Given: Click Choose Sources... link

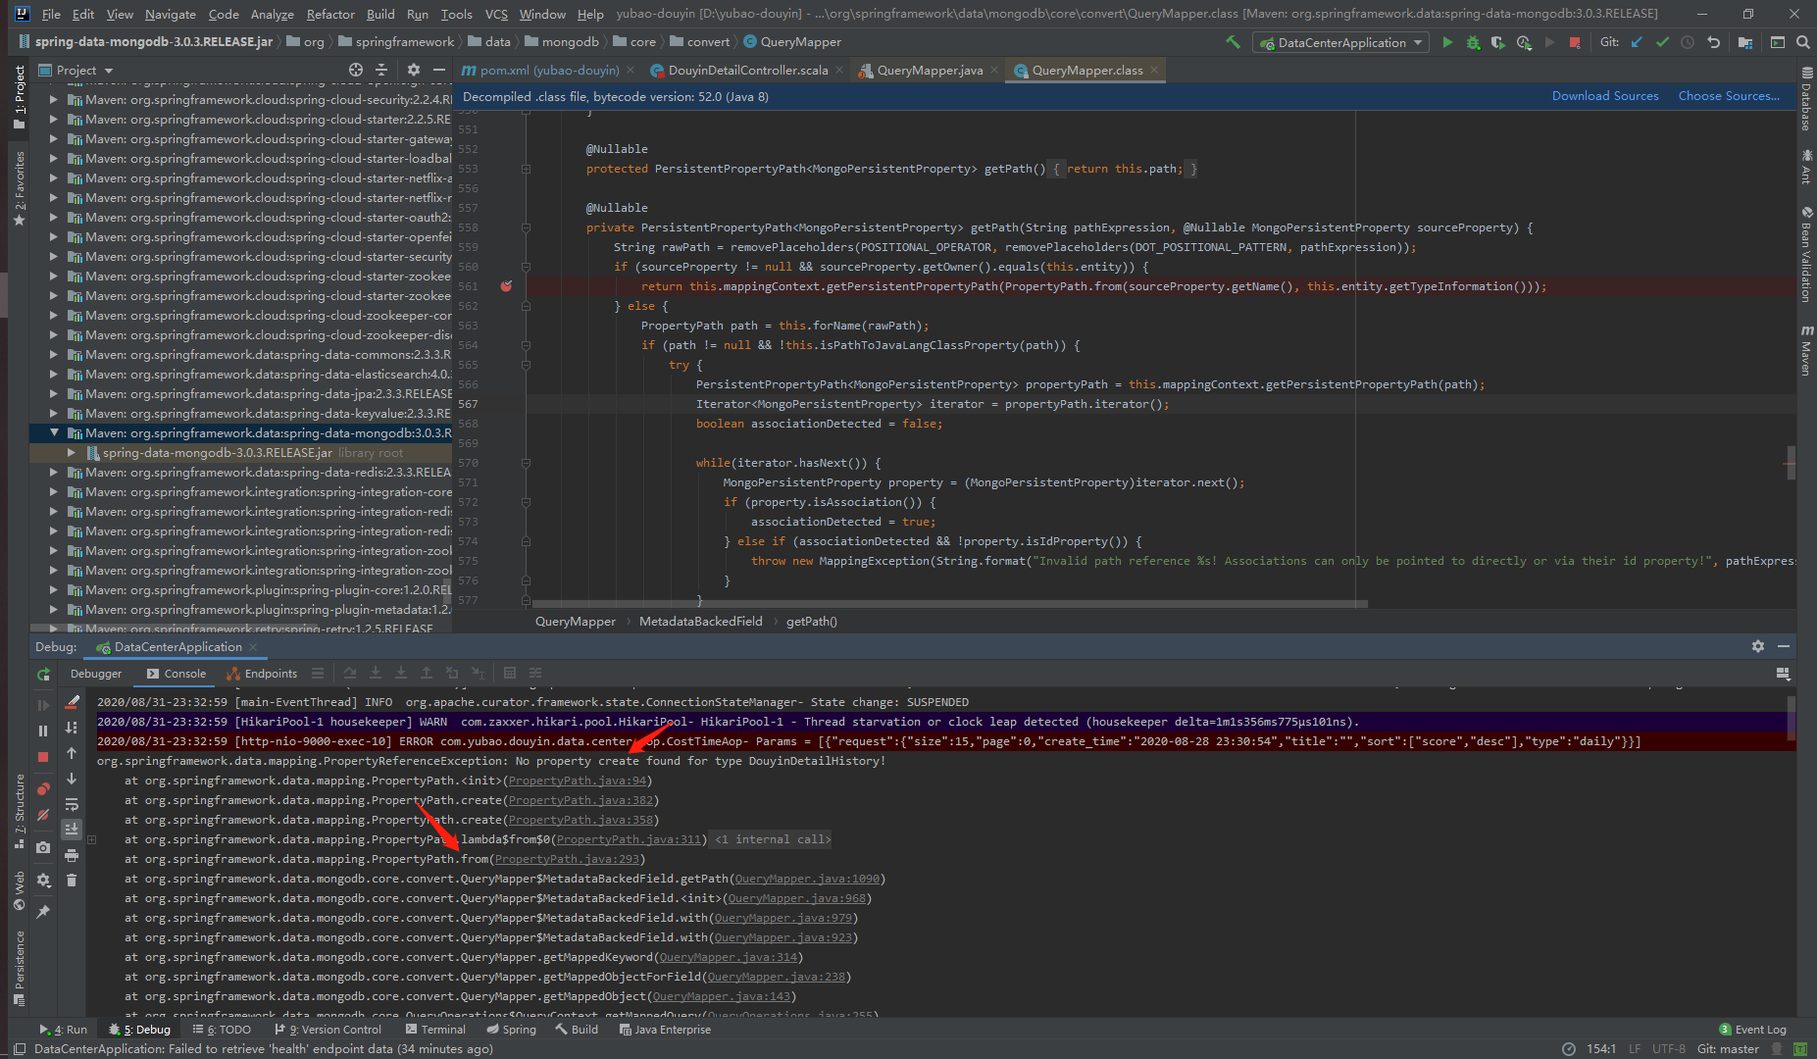Looking at the screenshot, I should (x=1729, y=96).
